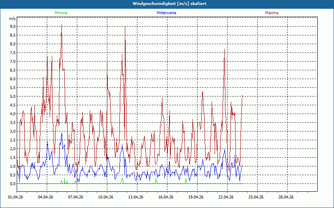Click the 0,0 value on the y-axis
The width and height of the screenshot is (334, 208).
(13, 184)
